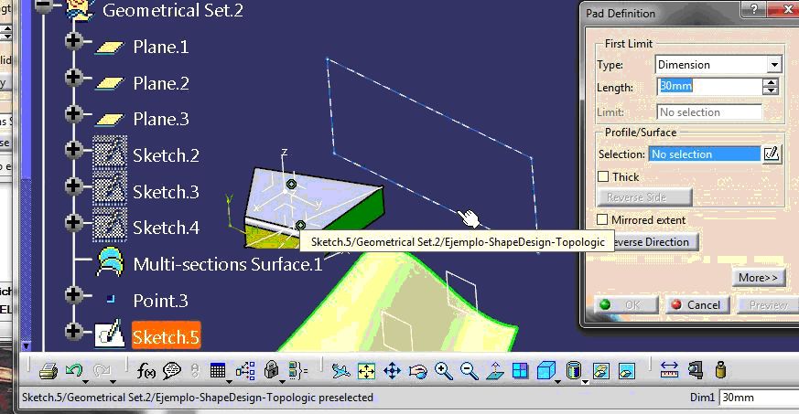Expand the Plane.1 tree node
Image resolution: width=799 pixels, height=414 pixels.
coord(74,46)
